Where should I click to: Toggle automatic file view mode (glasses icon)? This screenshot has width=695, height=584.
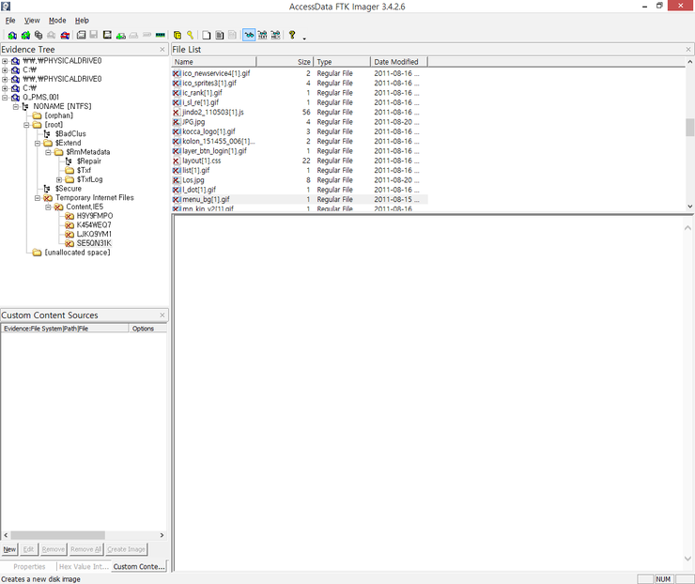tap(249, 35)
